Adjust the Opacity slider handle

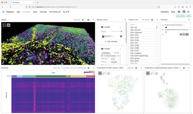pyautogui.click(x=121, y=31)
